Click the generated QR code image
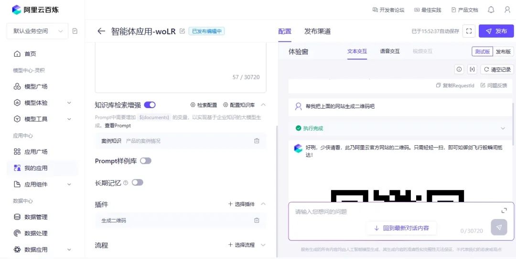 click(397, 196)
